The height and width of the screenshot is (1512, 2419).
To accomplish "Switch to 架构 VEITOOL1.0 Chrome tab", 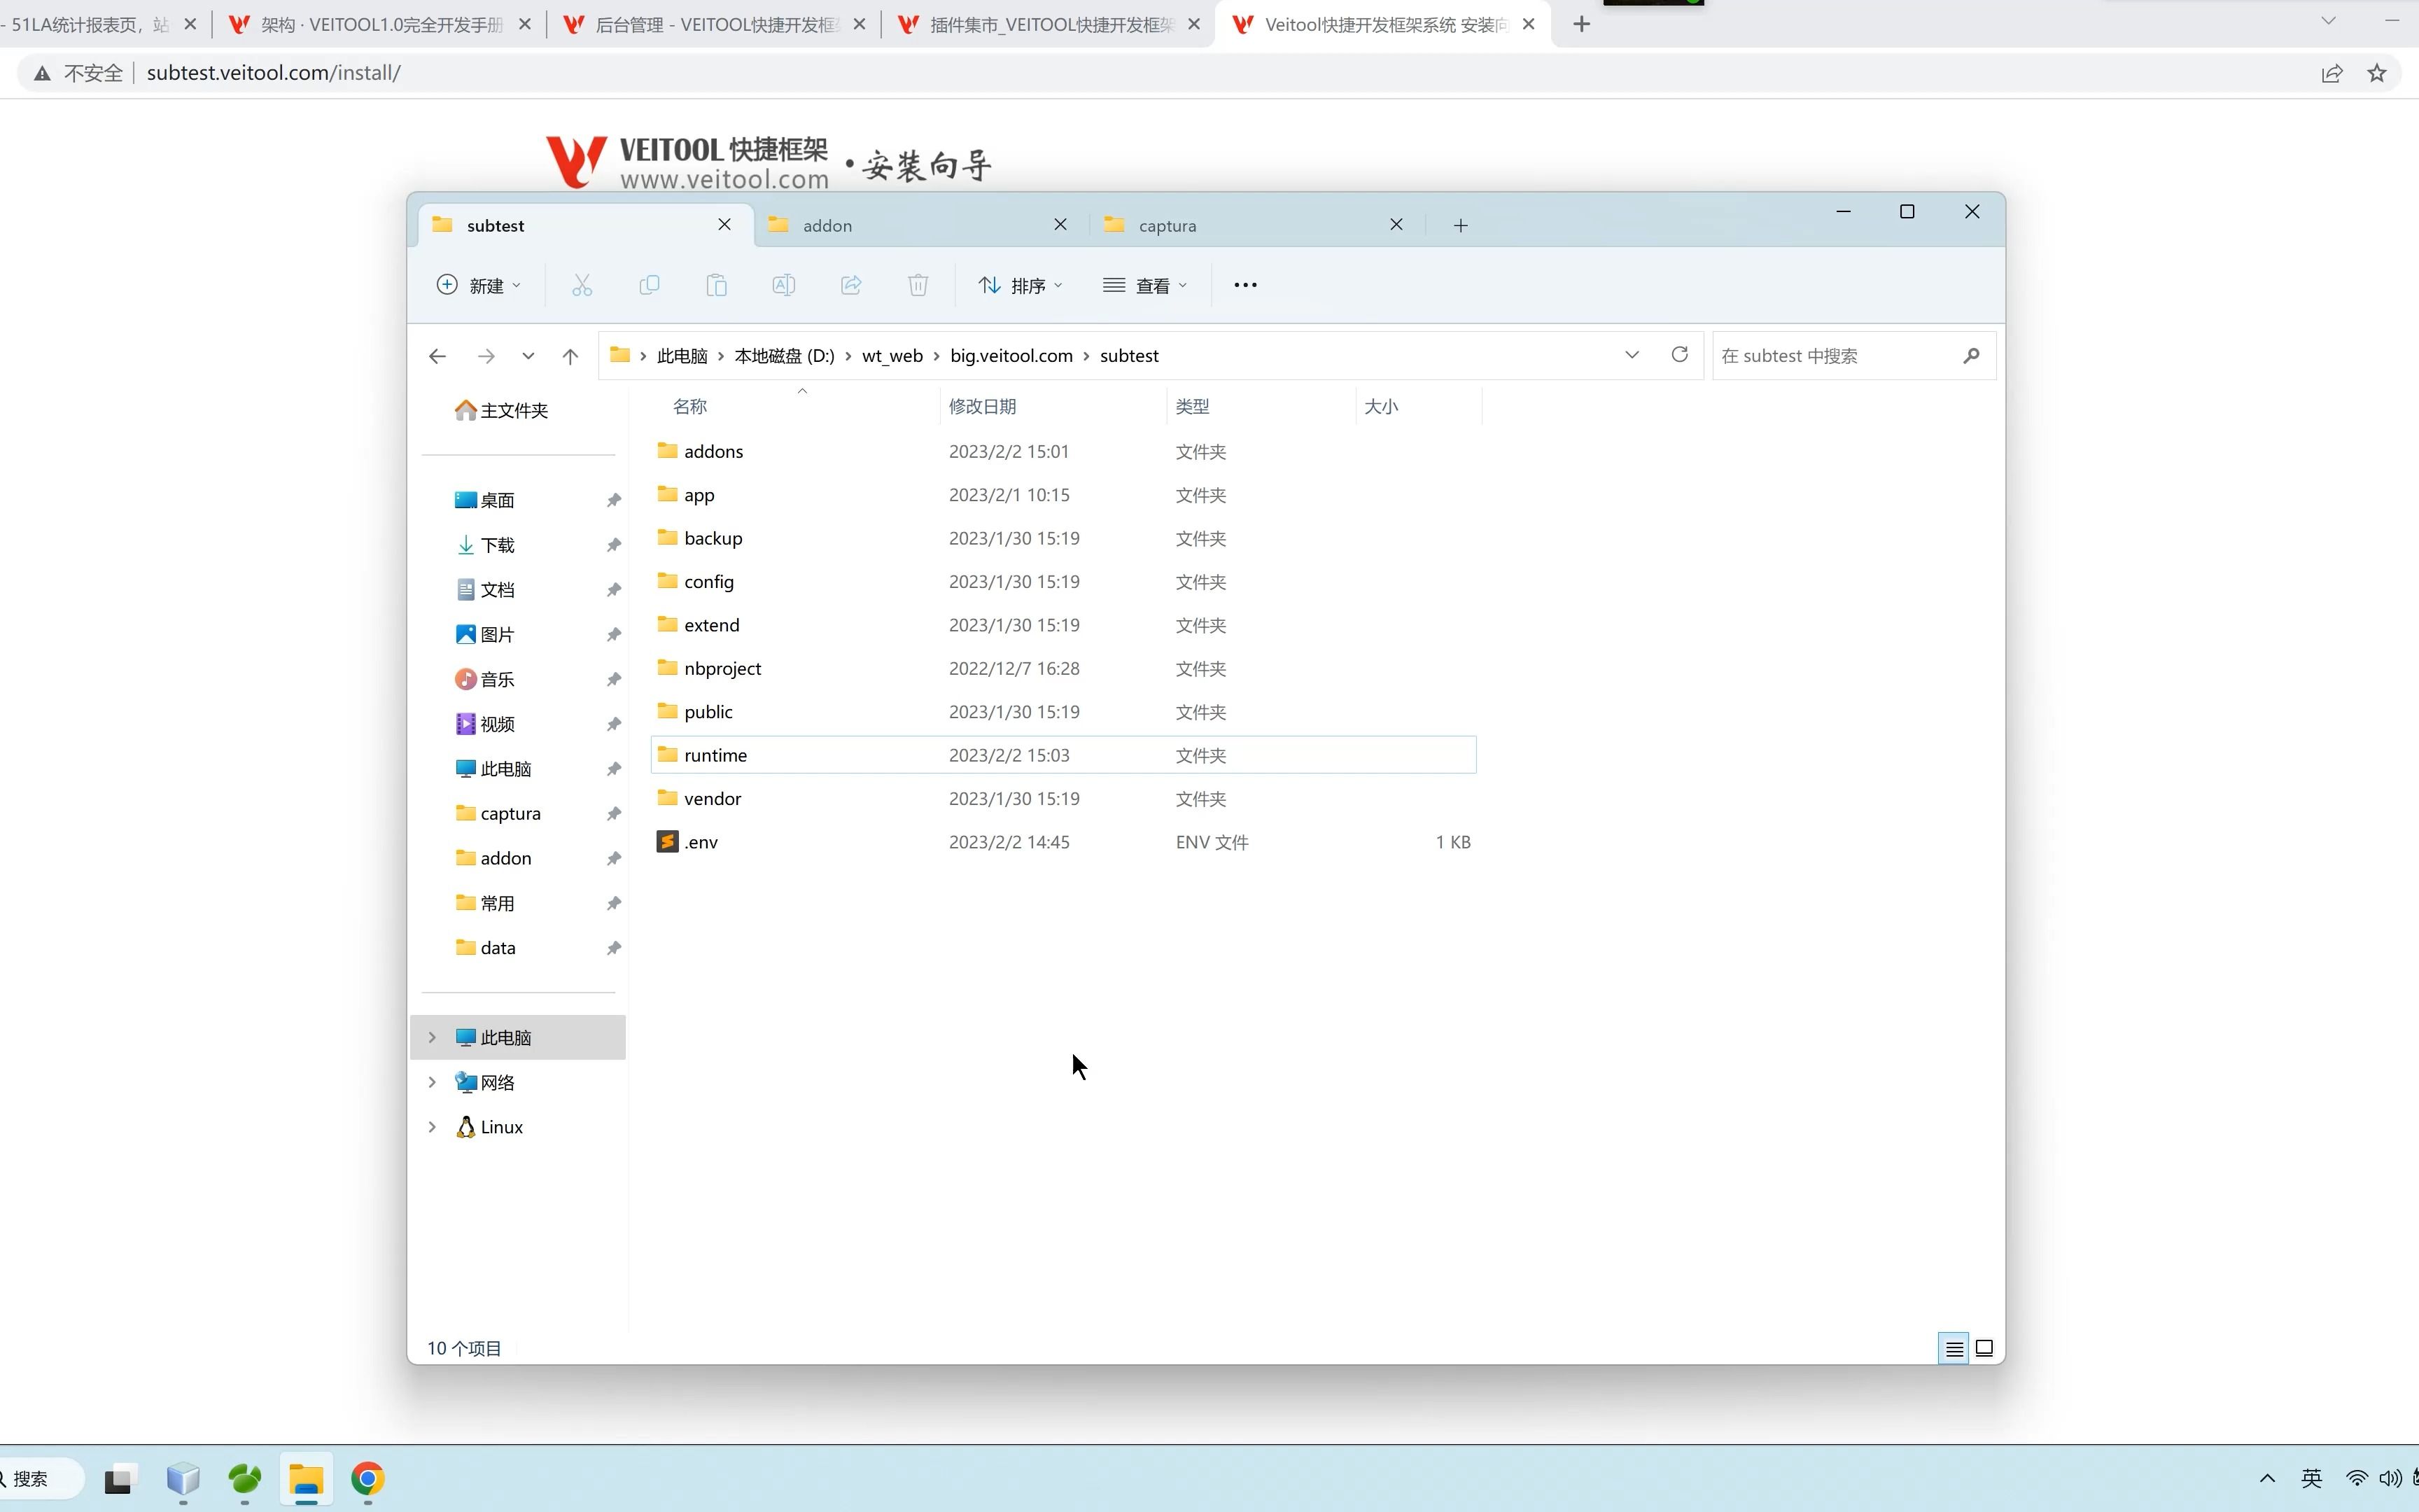I will (x=380, y=24).
